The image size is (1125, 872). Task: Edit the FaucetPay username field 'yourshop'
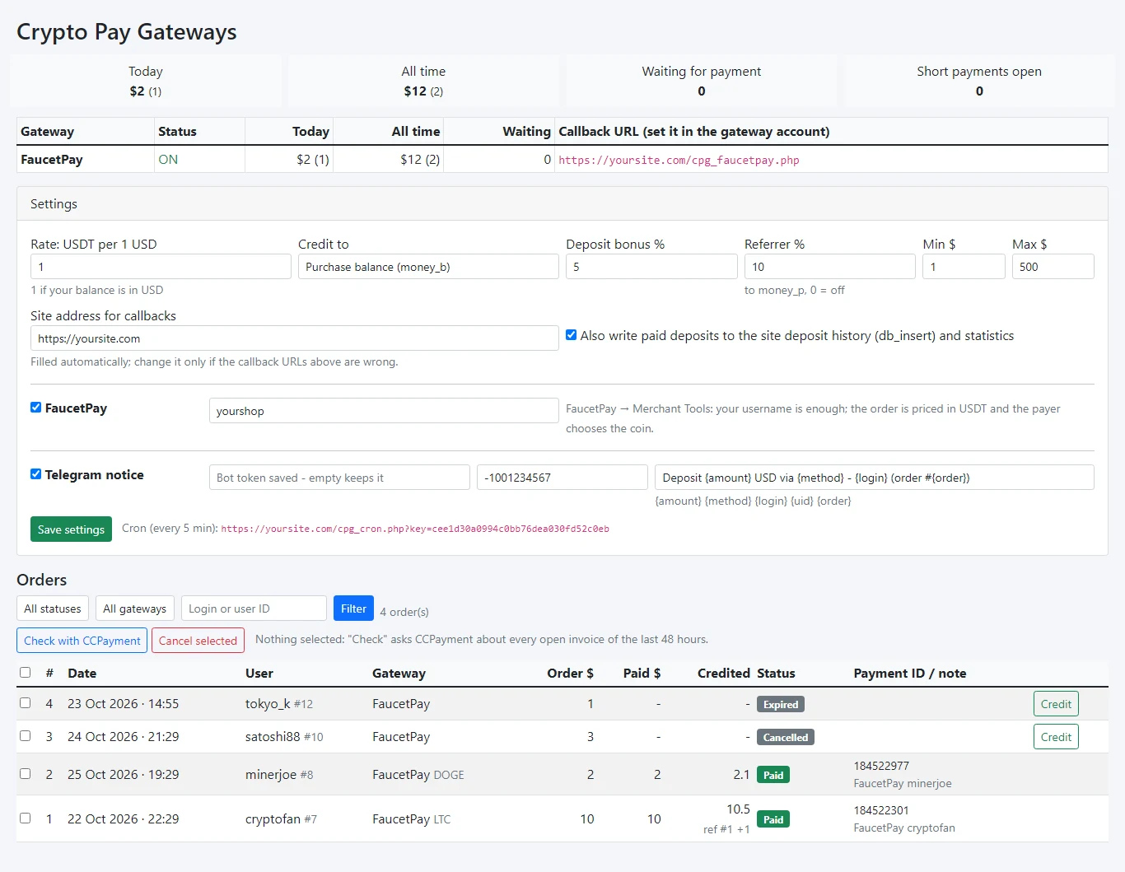click(384, 411)
